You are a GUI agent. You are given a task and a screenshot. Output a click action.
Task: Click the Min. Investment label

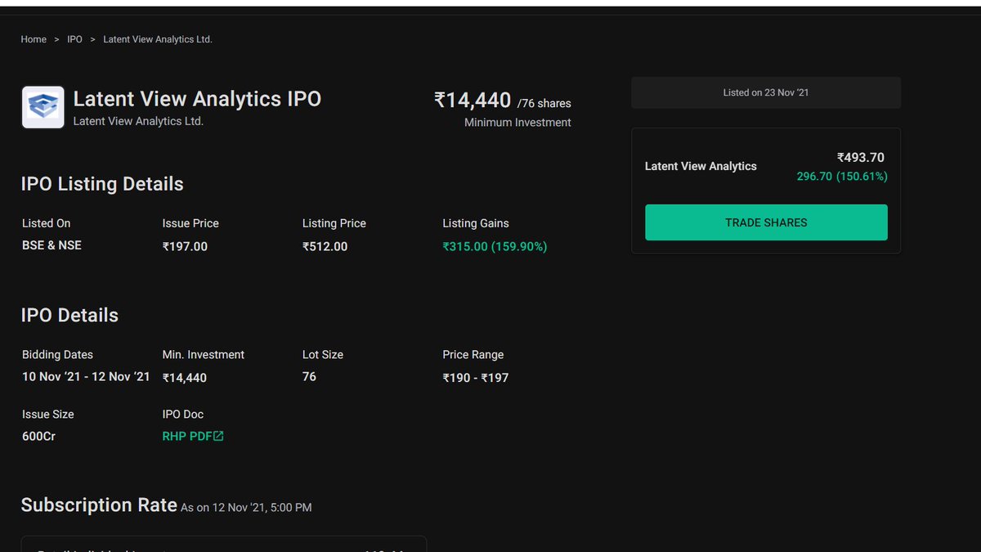tap(204, 355)
